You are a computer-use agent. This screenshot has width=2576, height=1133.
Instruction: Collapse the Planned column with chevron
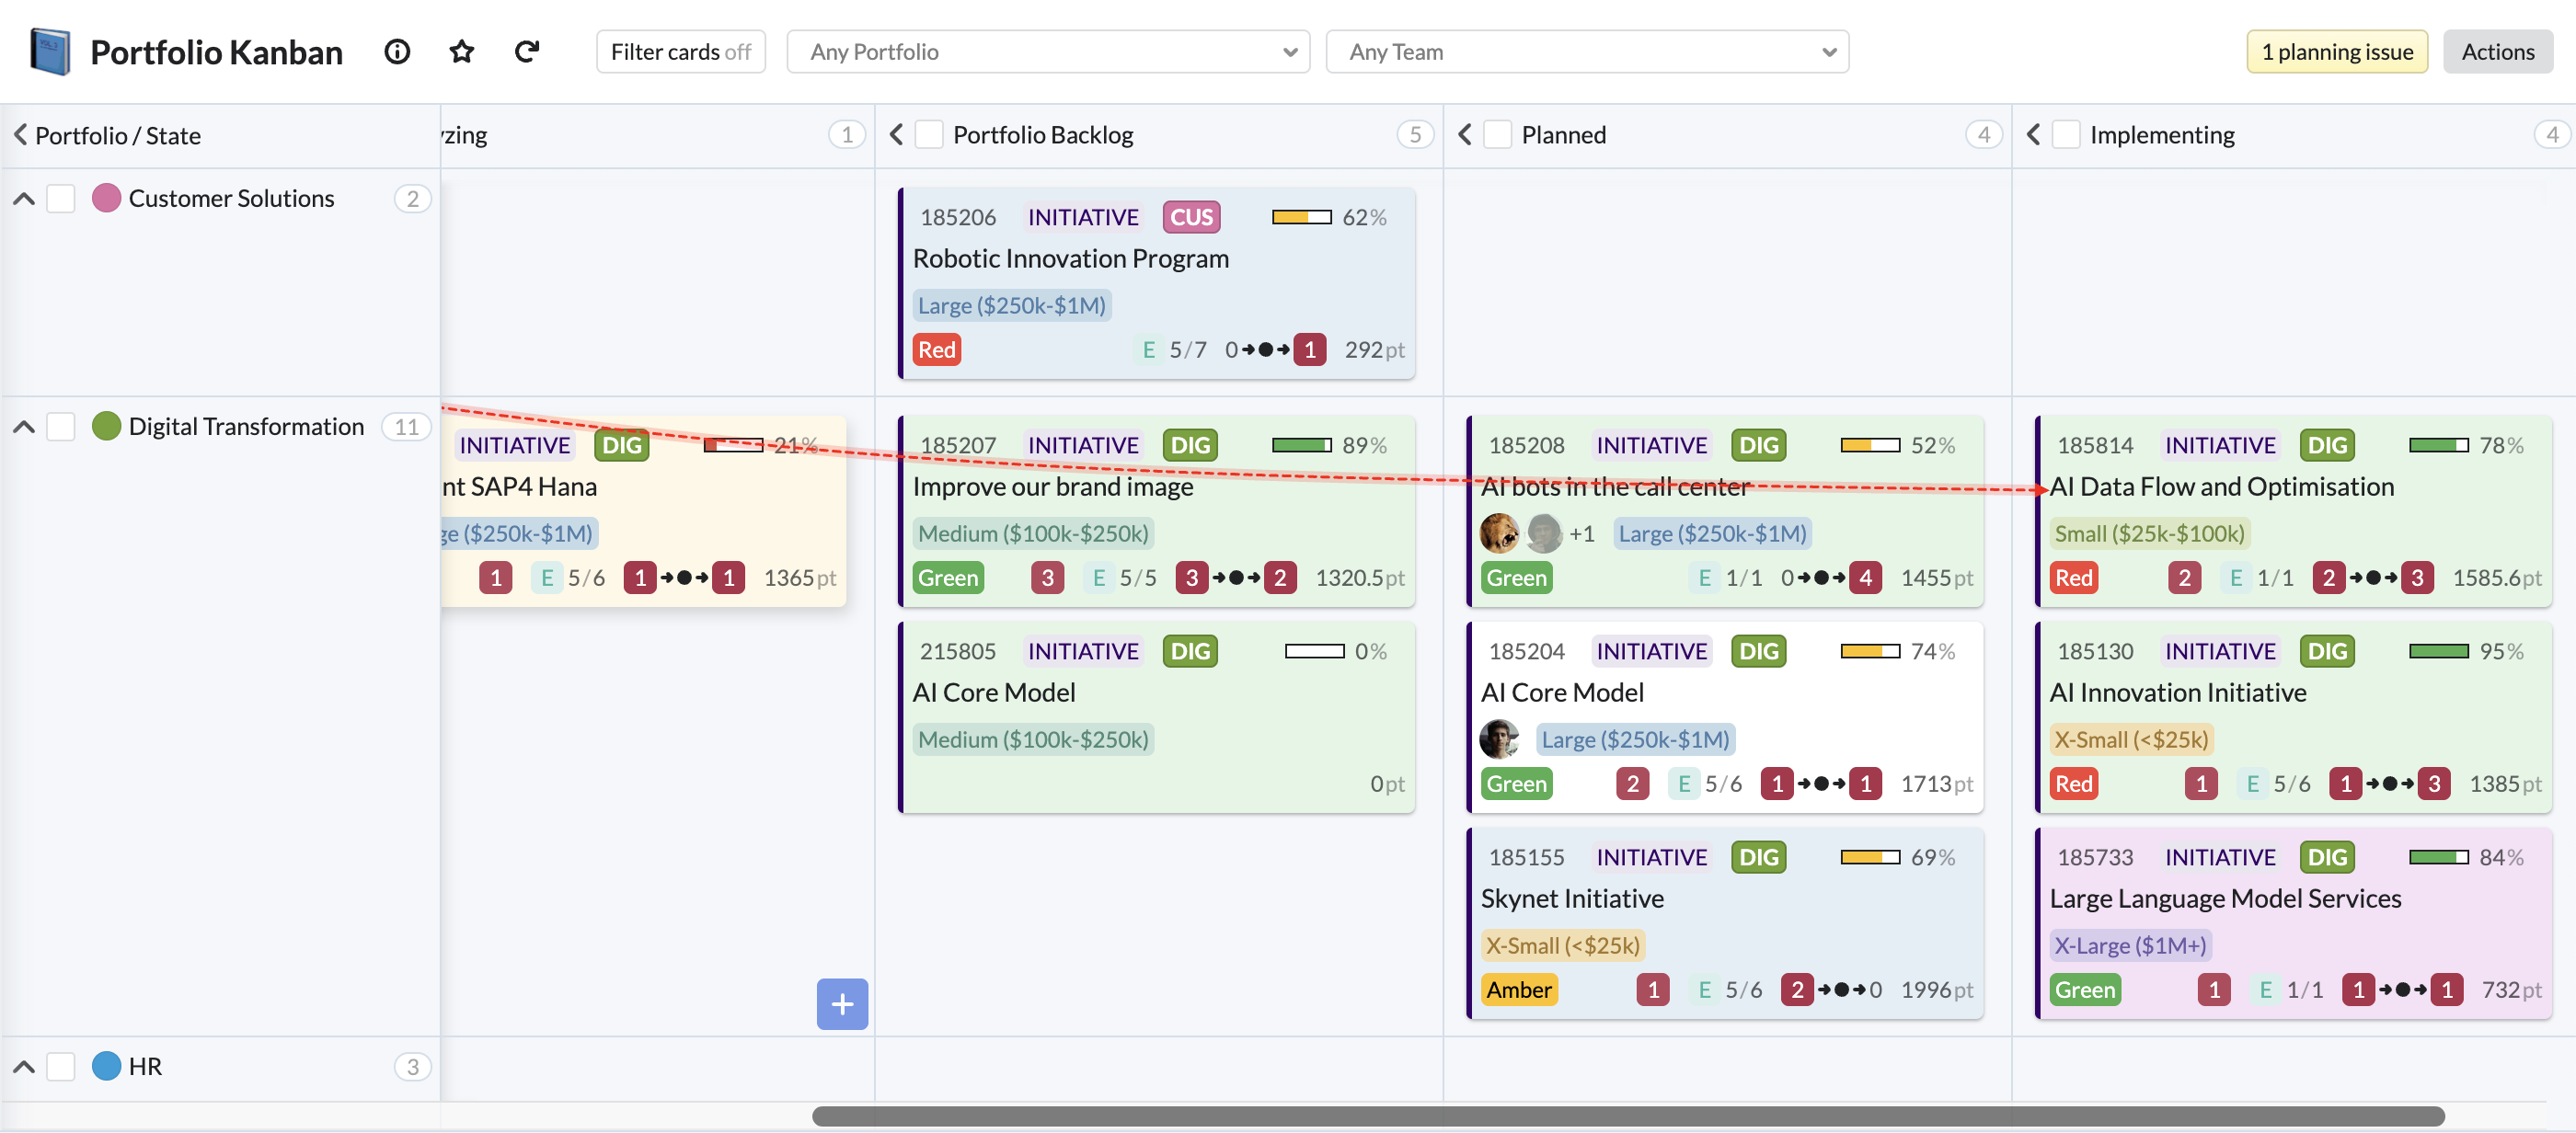1464,135
